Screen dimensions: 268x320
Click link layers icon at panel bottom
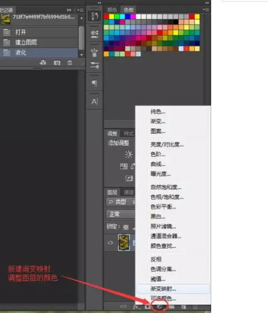pyautogui.click(x=123, y=306)
